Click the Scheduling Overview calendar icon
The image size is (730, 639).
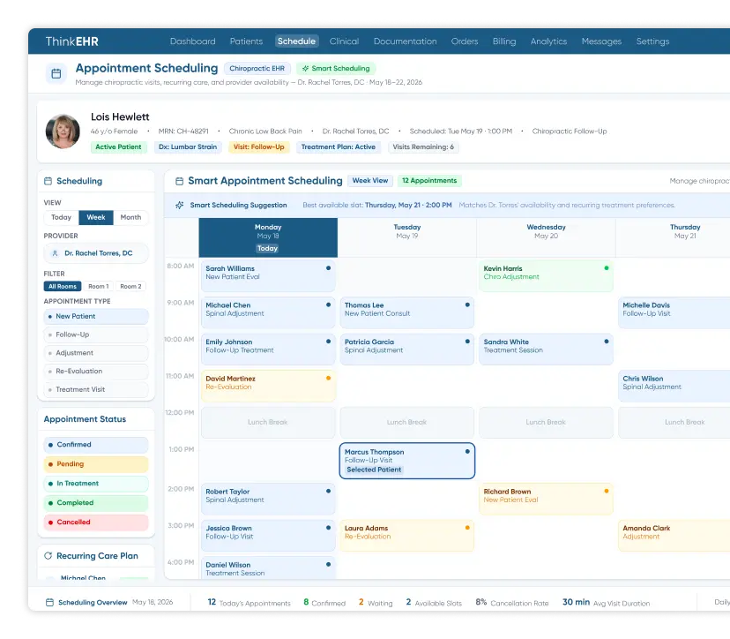[50, 602]
